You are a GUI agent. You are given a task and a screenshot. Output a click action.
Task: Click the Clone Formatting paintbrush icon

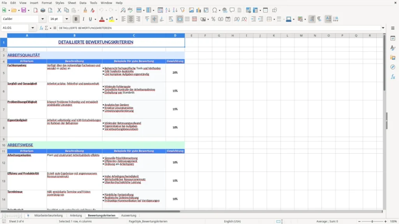[85, 10]
